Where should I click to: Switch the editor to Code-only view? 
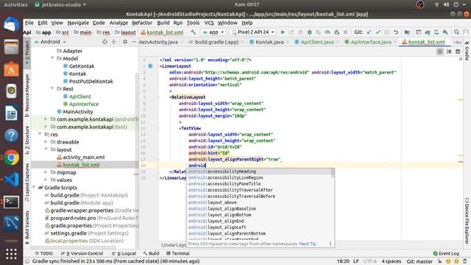440,52
